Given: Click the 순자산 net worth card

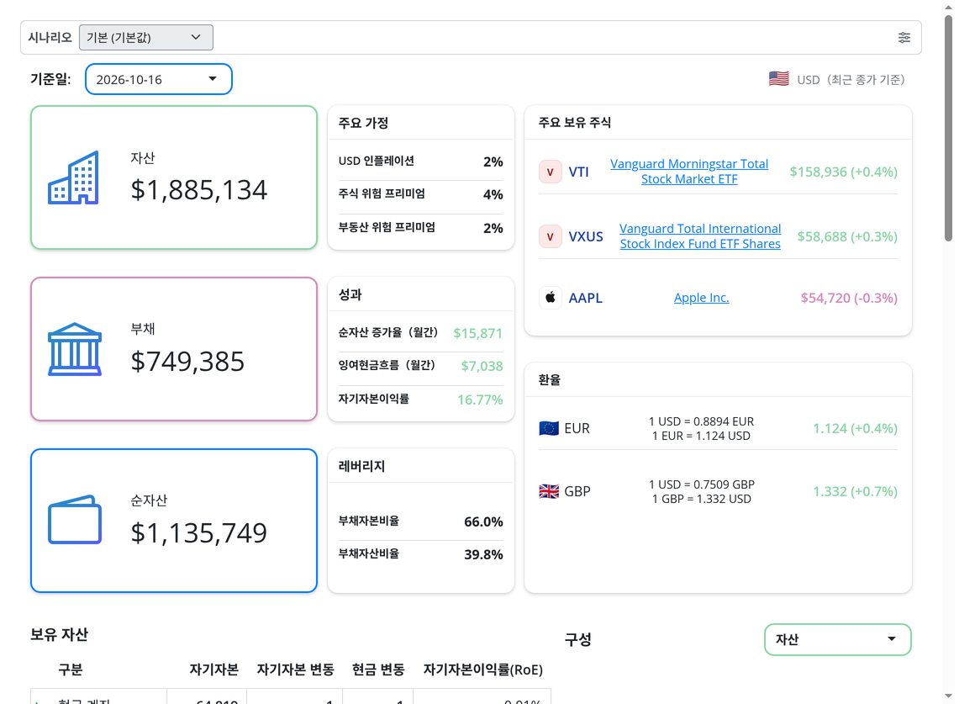Looking at the screenshot, I should [x=174, y=521].
